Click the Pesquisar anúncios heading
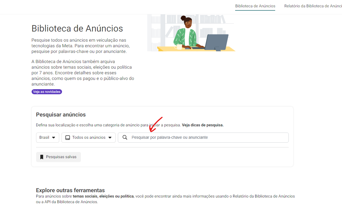The height and width of the screenshot is (213, 342). (61, 115)
